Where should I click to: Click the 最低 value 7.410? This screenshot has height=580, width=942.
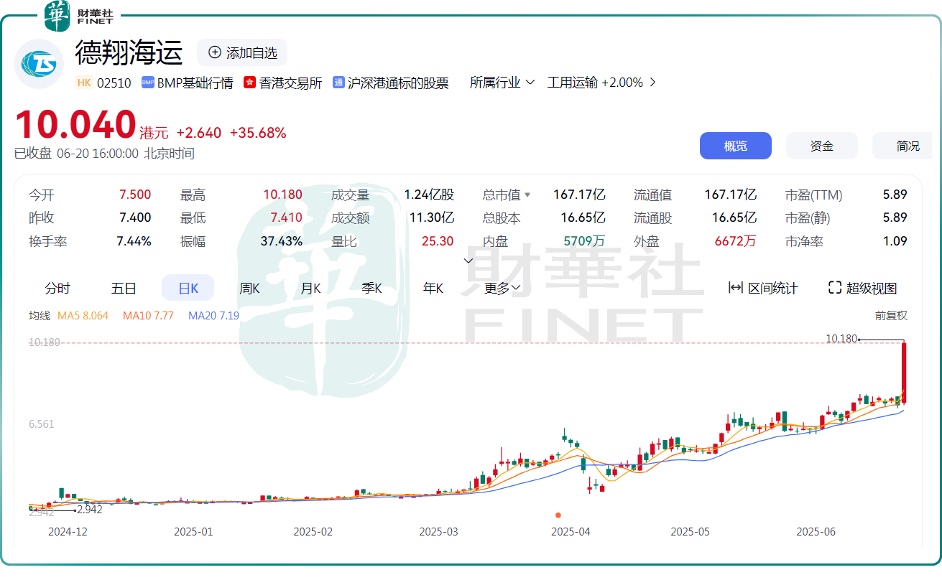[286, 217]
